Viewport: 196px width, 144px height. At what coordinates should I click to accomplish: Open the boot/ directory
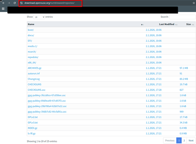point(31,30)
